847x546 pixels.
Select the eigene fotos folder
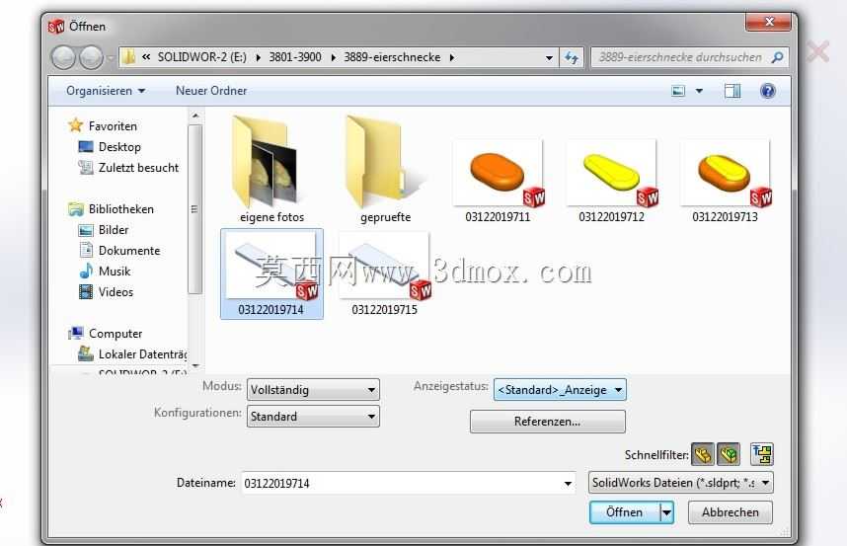[271, 169]
